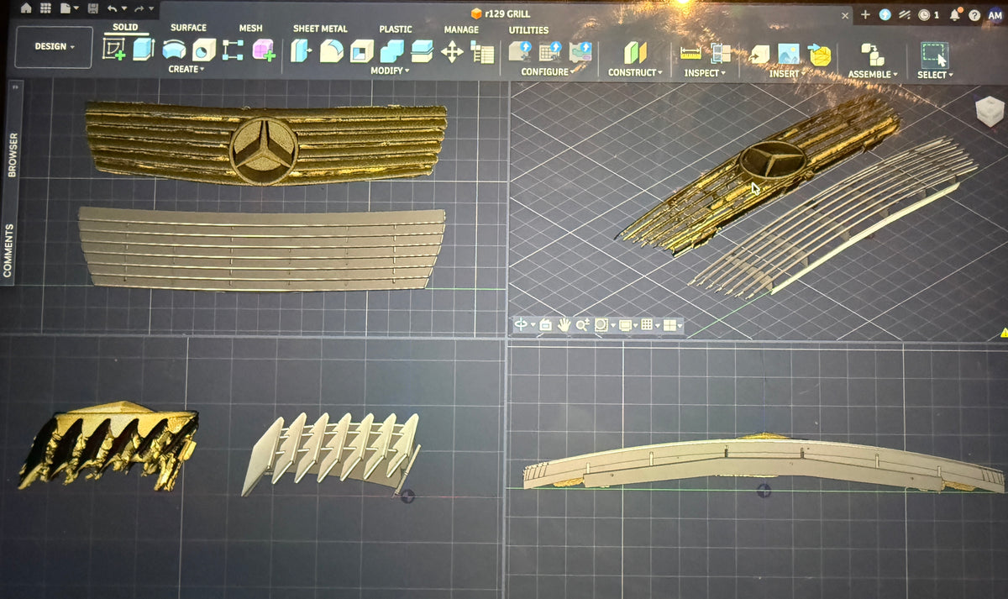Click the third Configure icon
1008x599 pixels.
580,52
